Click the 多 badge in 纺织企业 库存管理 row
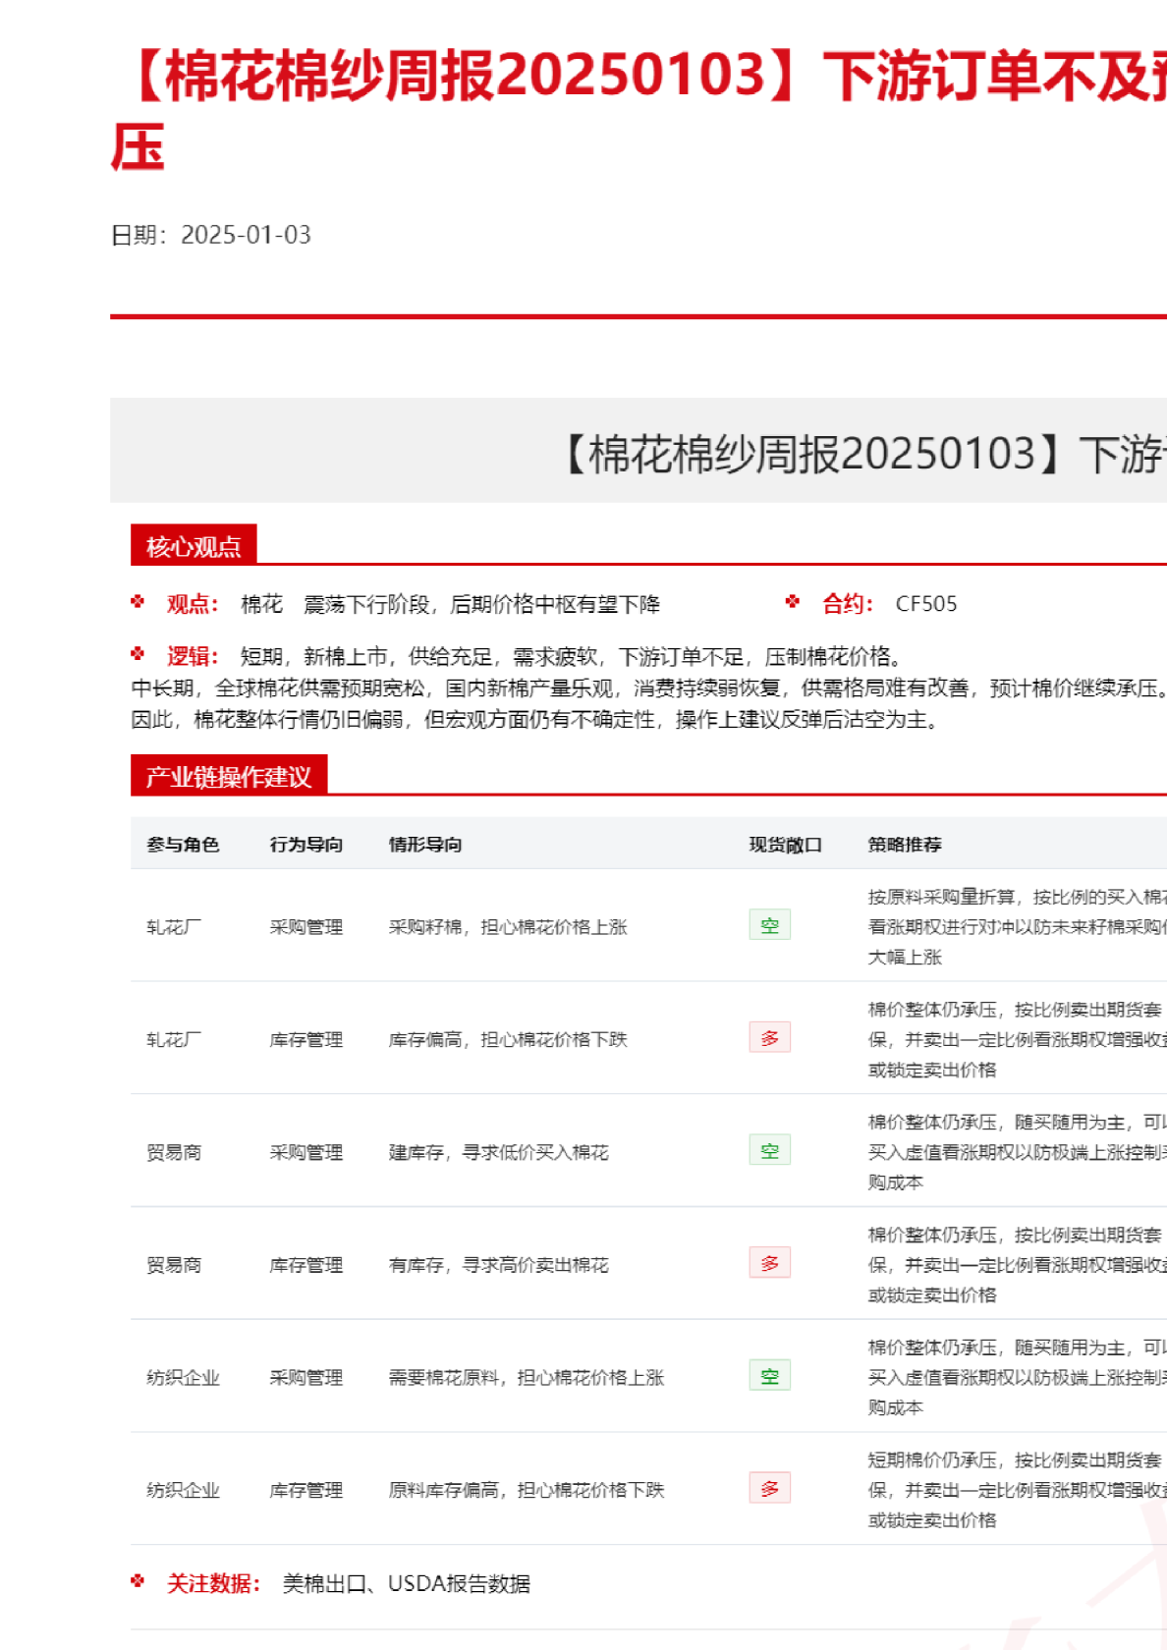1167x1650 pixels. tap(769, 1489)
